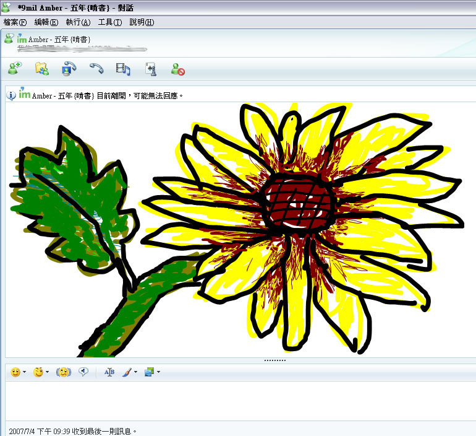
Task: Expand the emoticon dropdown arrow
Action: [25, 372]
